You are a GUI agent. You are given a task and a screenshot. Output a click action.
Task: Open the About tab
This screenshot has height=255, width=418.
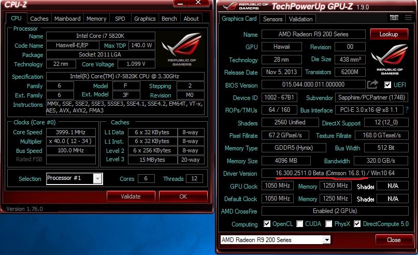[x=191, y=19]
